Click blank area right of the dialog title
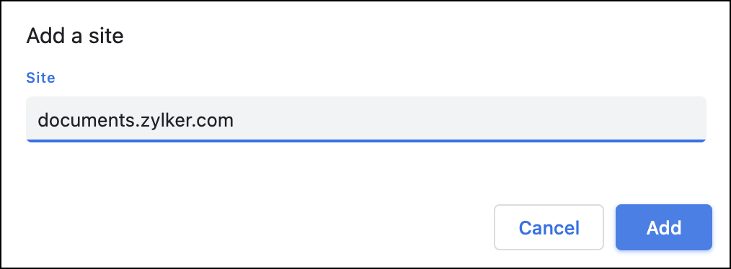Screen dimensions: 731x269 click(x=420, y=36)
